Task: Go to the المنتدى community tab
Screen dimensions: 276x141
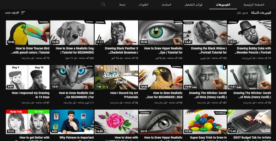Action: 166,5
